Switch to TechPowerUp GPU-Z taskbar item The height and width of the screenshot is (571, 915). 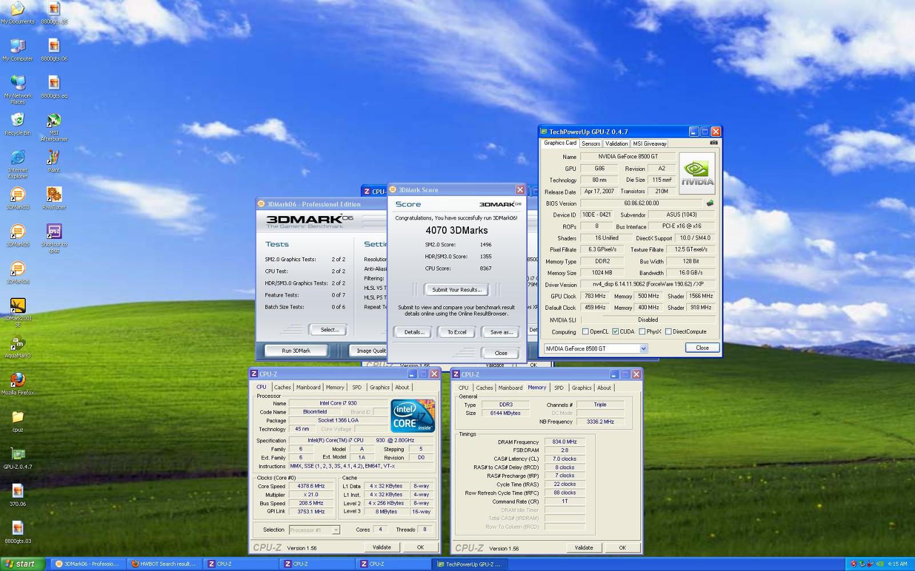tap(469, 564)
